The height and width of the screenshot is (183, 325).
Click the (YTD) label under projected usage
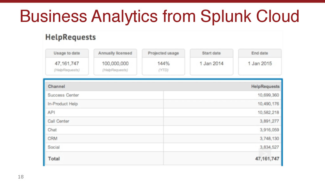point(163,70)
